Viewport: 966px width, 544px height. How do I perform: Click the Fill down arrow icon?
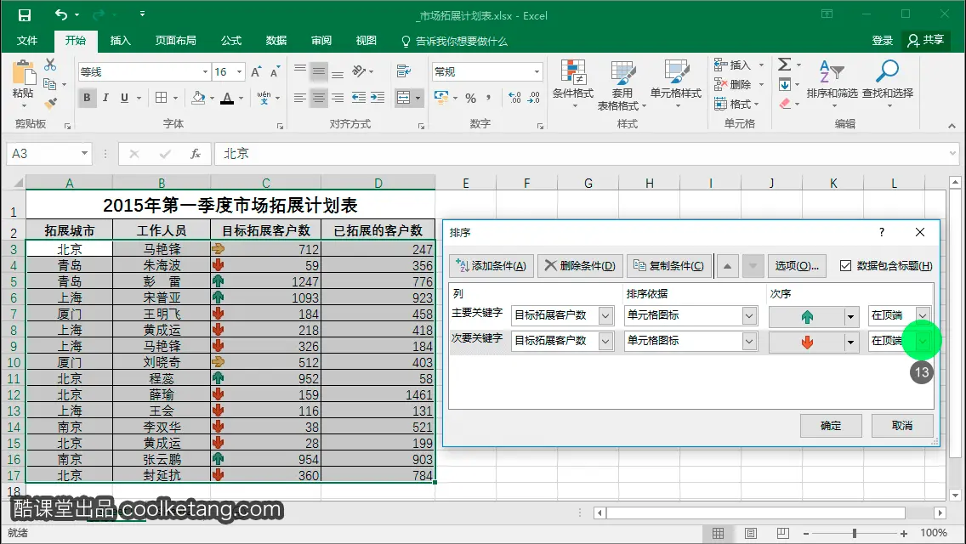pyautogui.click(x=785, y=84)
